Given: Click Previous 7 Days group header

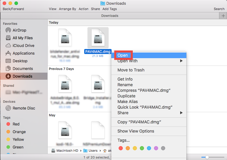Looking at the screenshot, I should pos(61,69).
